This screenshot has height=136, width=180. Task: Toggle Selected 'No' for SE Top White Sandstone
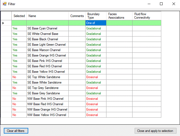coord(14,77)
